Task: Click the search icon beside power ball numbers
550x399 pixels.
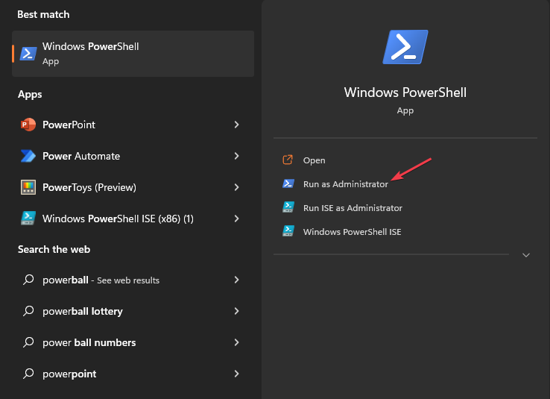Action: pos(28,342)
